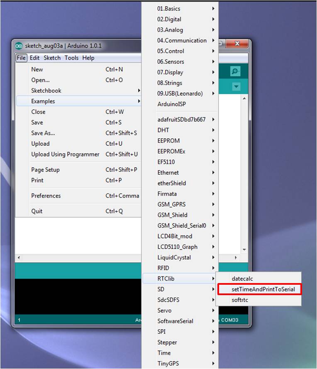
Task: Select the Upload menu entry
Action: [78, 144]
